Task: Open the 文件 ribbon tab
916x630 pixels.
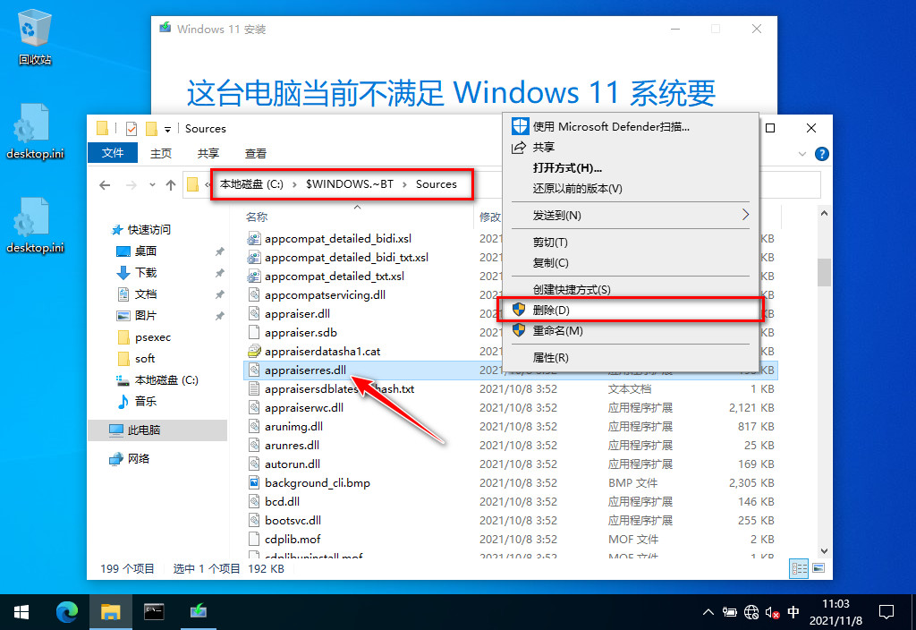Action: coord(113,153)
